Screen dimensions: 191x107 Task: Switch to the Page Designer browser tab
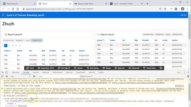click(19, 4)
